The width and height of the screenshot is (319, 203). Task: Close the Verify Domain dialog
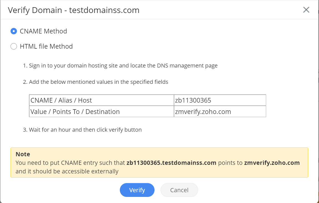pos(306,10)
